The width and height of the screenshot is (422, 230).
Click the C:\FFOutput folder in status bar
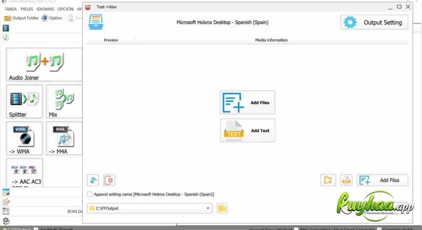[x=16, y=229]
